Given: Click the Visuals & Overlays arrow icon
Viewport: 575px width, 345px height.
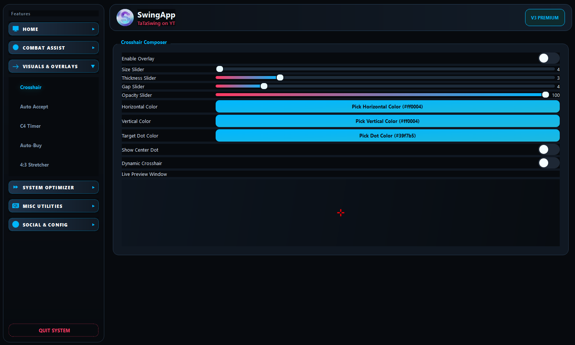Looking at the screenshot, I should coord(16,66).
